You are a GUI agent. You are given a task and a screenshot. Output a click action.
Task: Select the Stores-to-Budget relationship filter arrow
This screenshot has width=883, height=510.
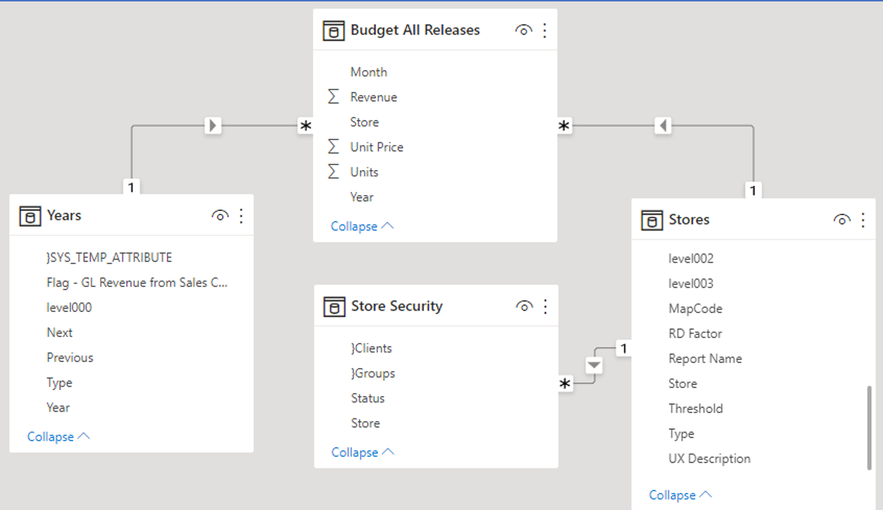[663, 126]
